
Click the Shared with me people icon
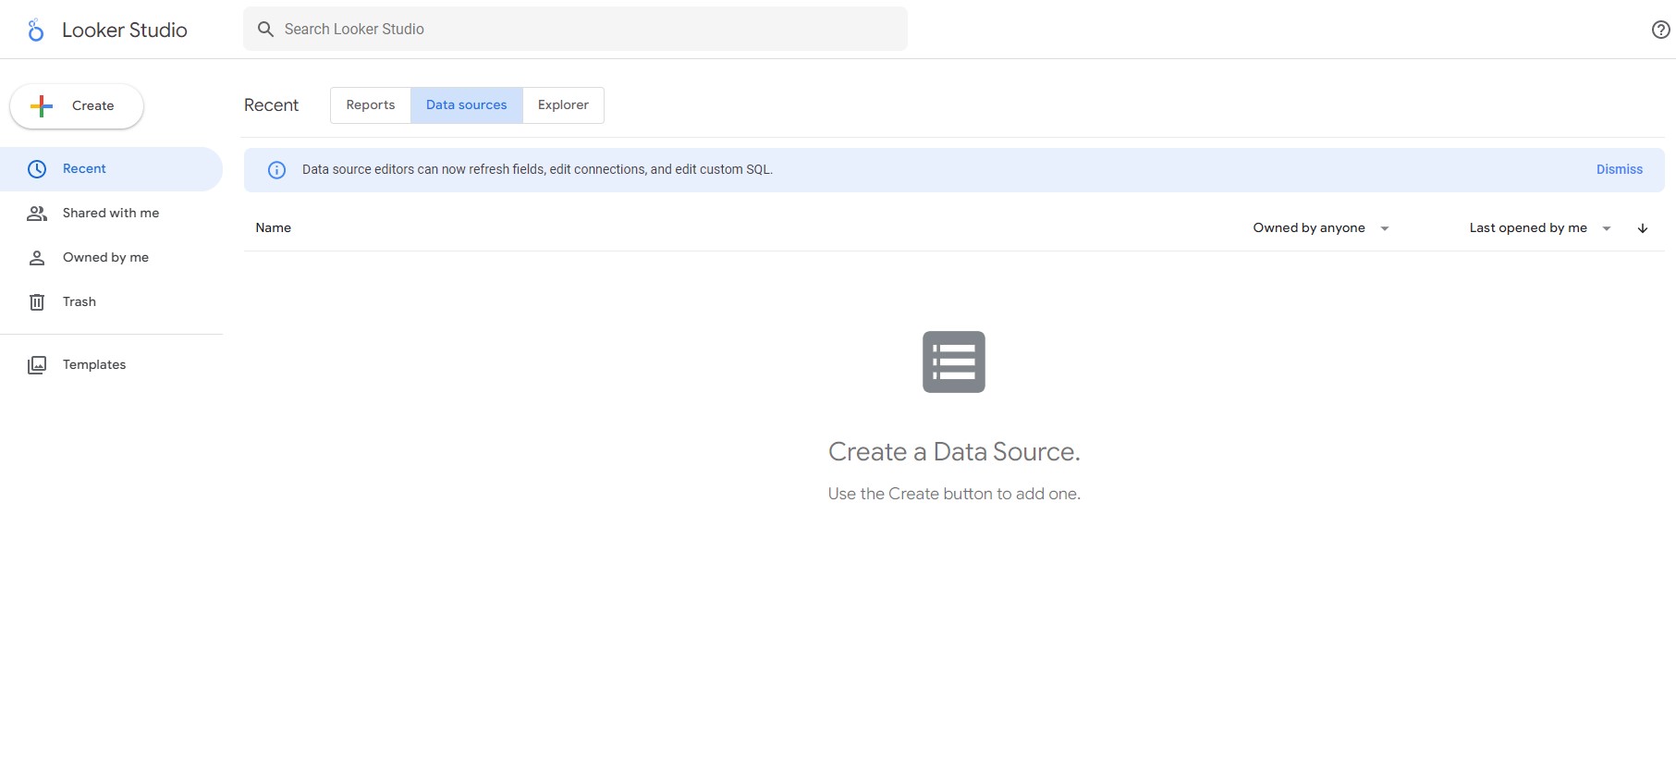coord(37,214)
